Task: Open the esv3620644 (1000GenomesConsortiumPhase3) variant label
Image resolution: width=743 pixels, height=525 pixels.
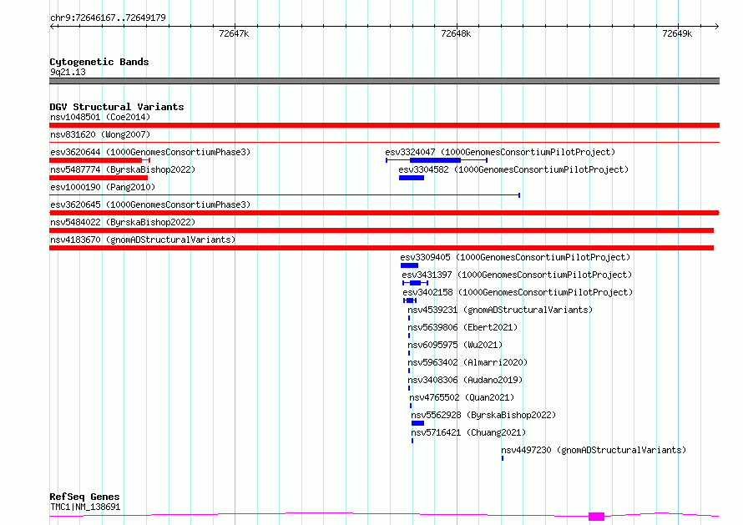Action: (150, 152)
